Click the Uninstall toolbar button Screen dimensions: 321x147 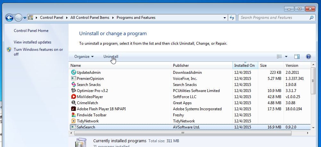(111, 57)
